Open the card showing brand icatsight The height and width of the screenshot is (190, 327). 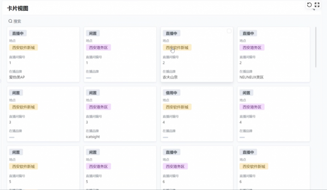(x=120, y=123)
